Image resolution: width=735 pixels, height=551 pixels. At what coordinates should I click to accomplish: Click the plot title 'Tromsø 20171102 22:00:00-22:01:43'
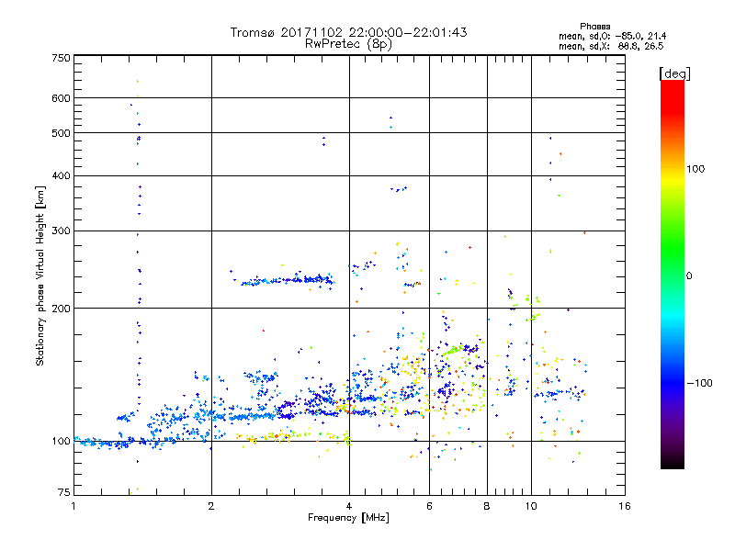coord(348,32)
